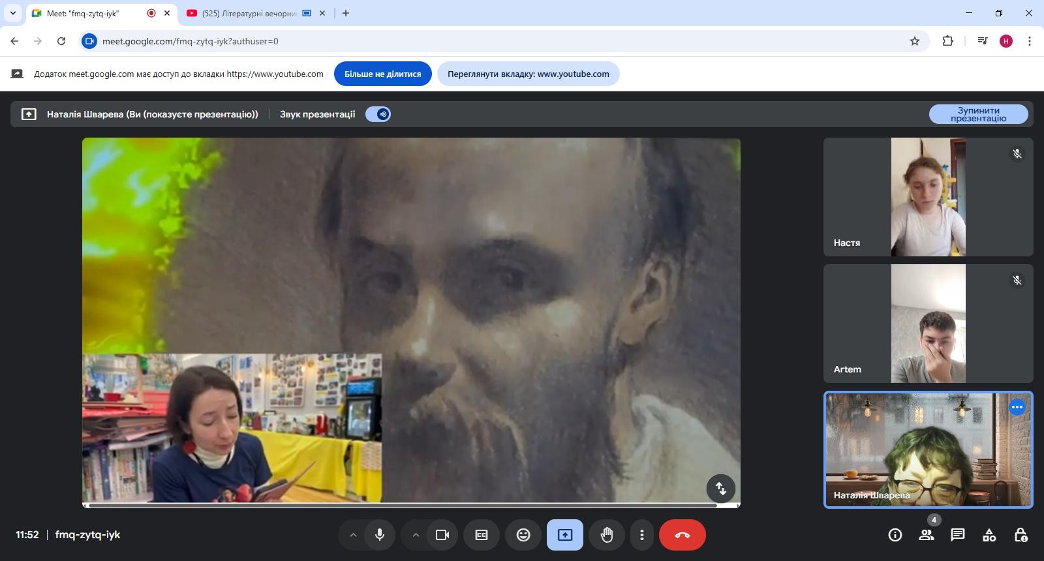
Task: Close the Meet browser tab
Action: [x=167, y=13]
